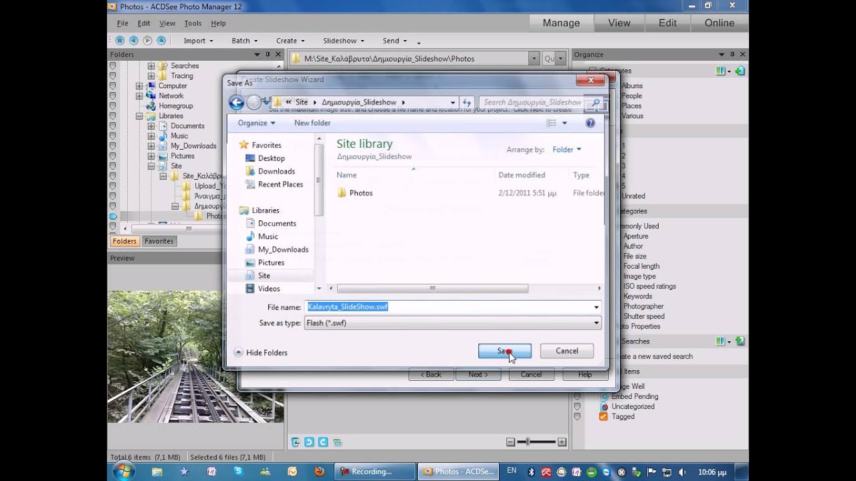Adjust the thumbnail zoom slider
The width and height of the screenshot is (856, 481).
click(x=528, y=442)
